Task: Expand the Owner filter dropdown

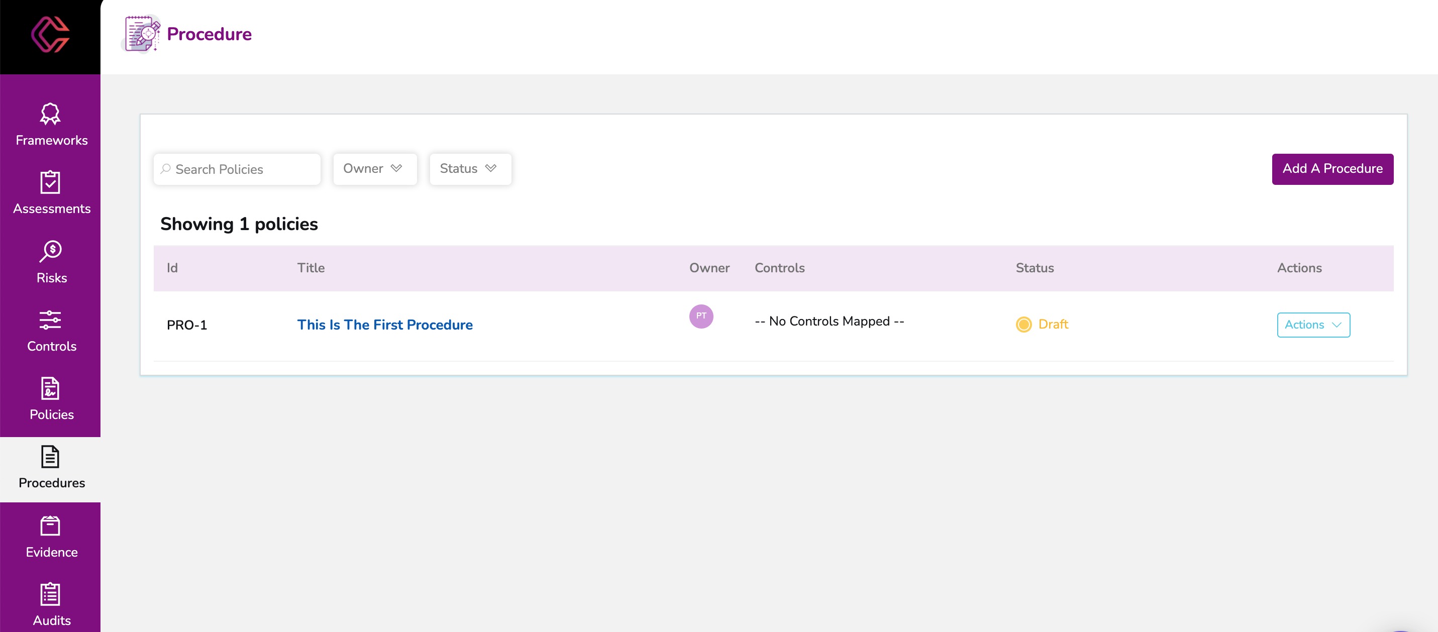Action: 374,169
